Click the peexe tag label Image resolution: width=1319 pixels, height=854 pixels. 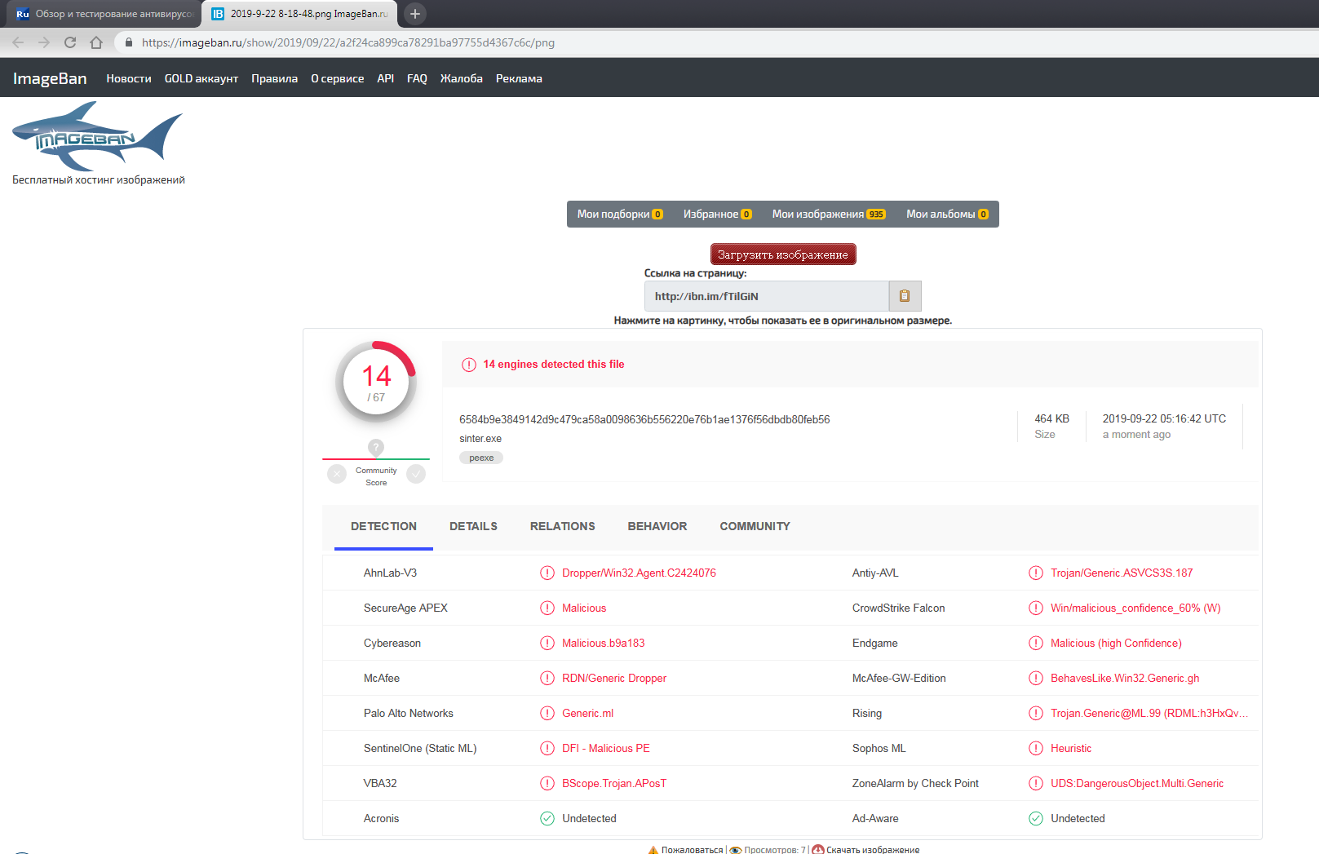(x=481, y=458)
